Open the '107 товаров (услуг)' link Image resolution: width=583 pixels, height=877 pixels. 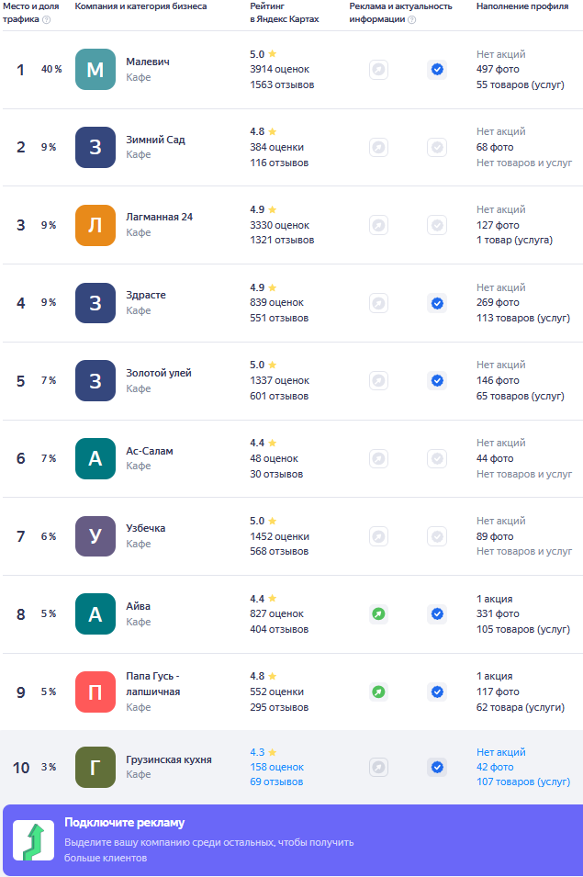click(523, 781)
